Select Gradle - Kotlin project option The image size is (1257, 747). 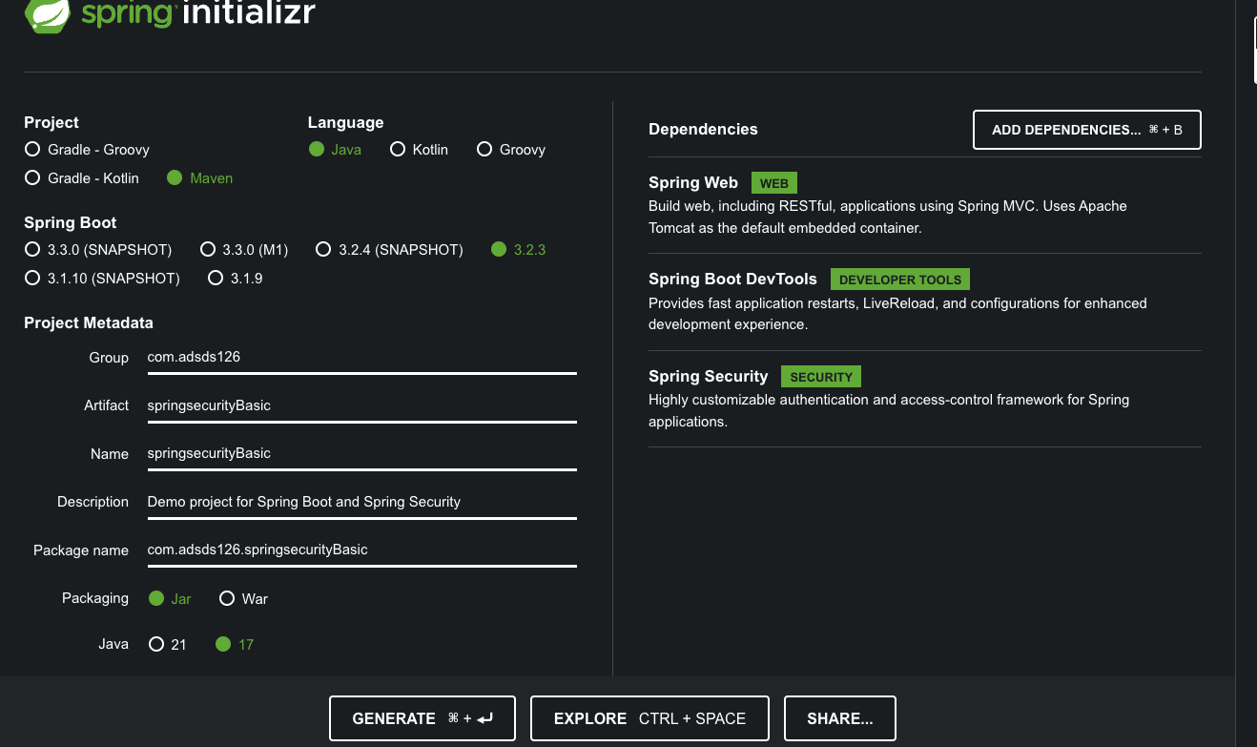[82, 178]
